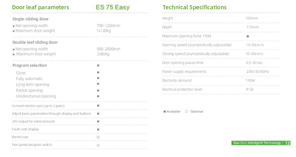Image resolution: width=296 pixels, height=157 pixels.
Task: Click the marker for 24V output for external loads
Action: tap(98, 121)
